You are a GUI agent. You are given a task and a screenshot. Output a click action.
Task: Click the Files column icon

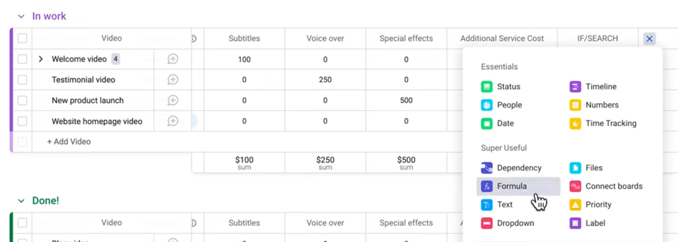click(575, 168)
